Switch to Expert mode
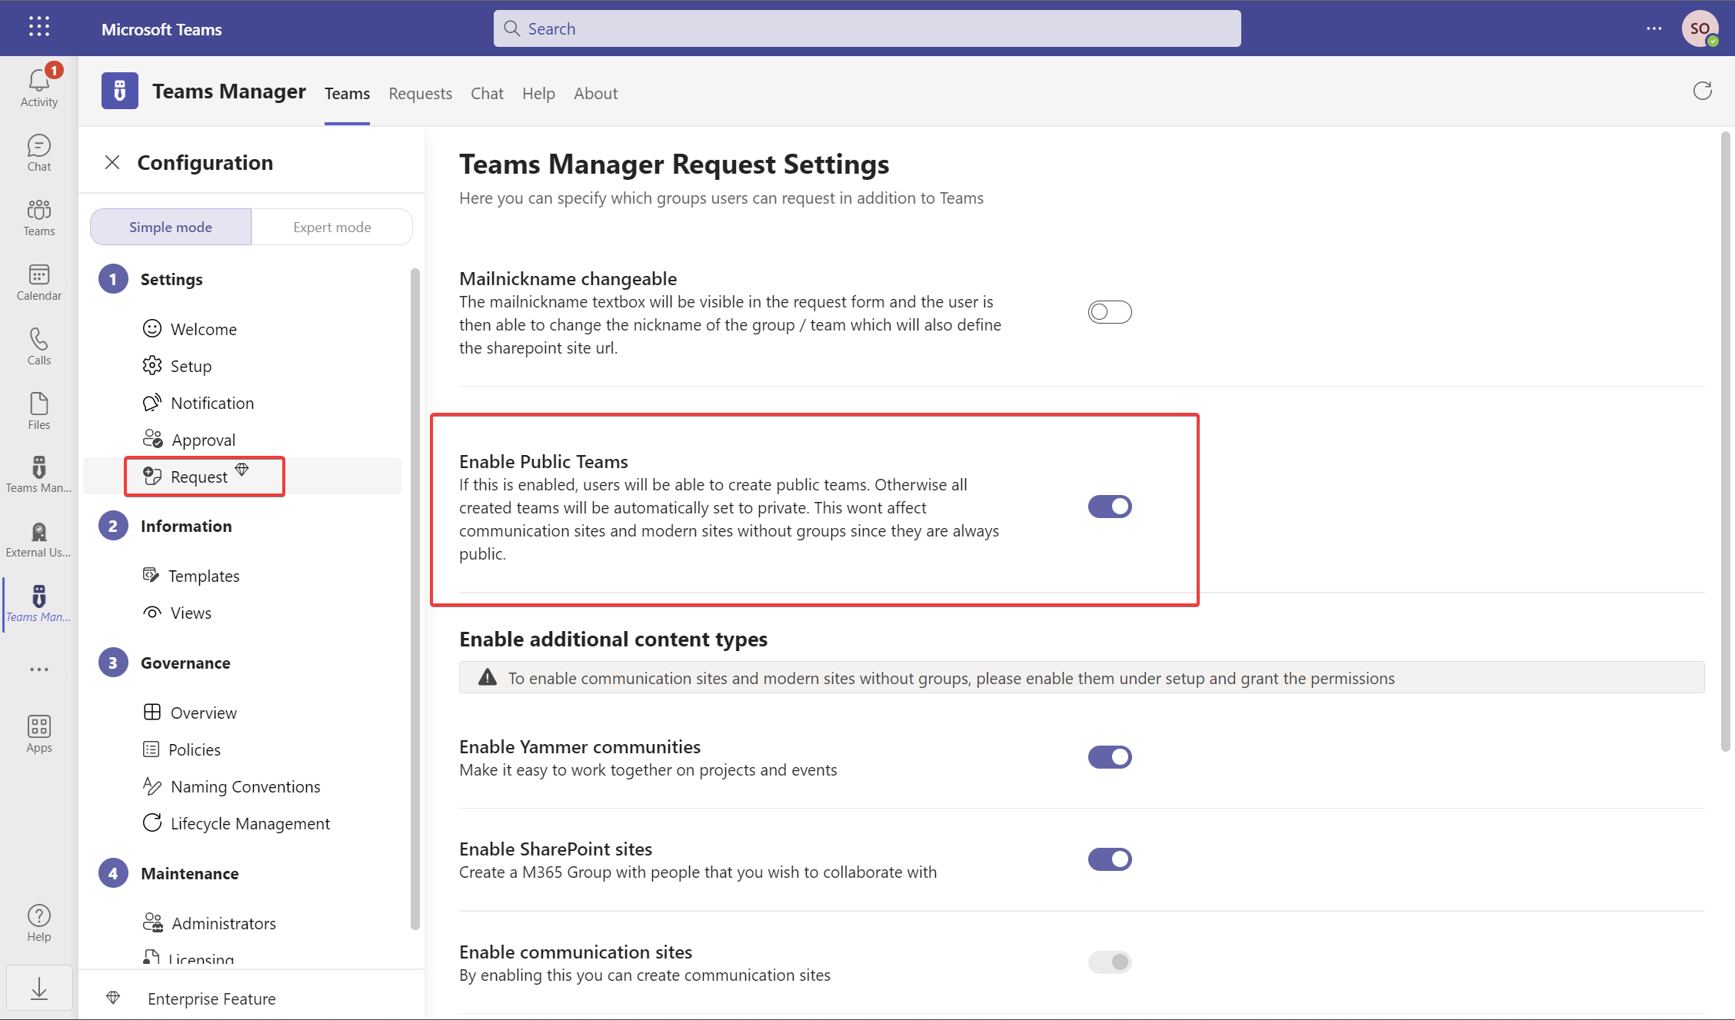1735x1020 pixels. pyautogui.click(x=332, y=227)
